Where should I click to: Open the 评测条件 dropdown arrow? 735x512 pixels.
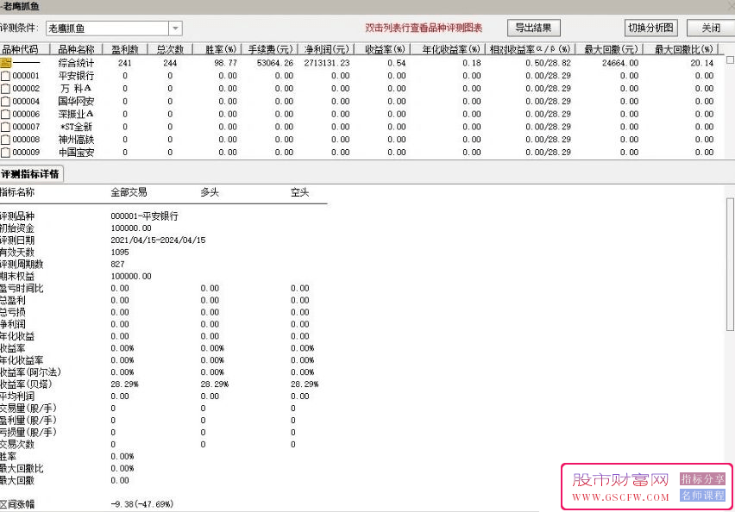(x=175, y=28)
